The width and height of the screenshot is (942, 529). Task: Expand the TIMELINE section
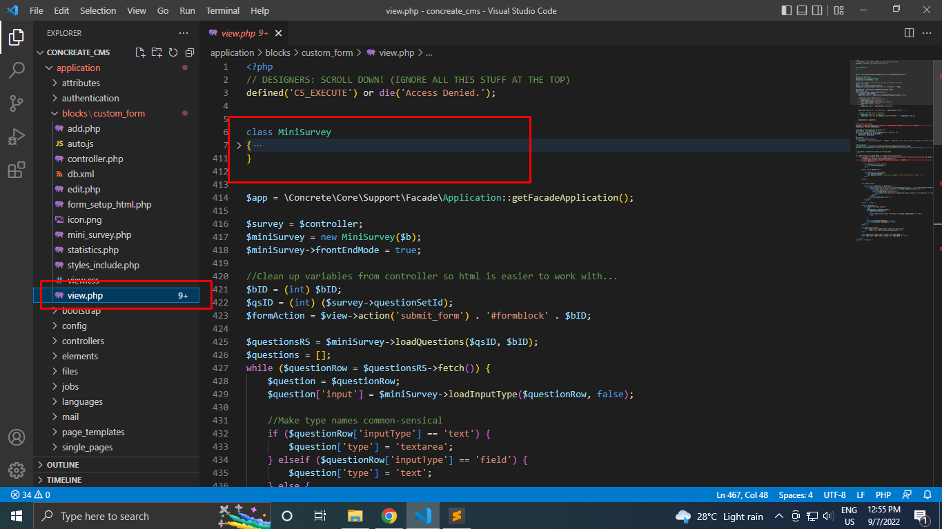pyautogui.click(x=116, y=480)
